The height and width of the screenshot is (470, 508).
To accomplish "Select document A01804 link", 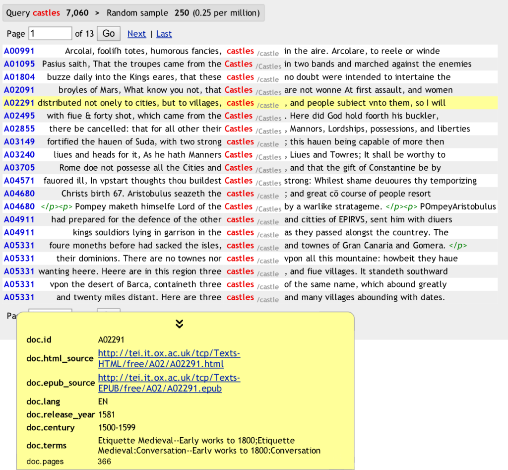I will pyautogui.click(x=19, y=77).
